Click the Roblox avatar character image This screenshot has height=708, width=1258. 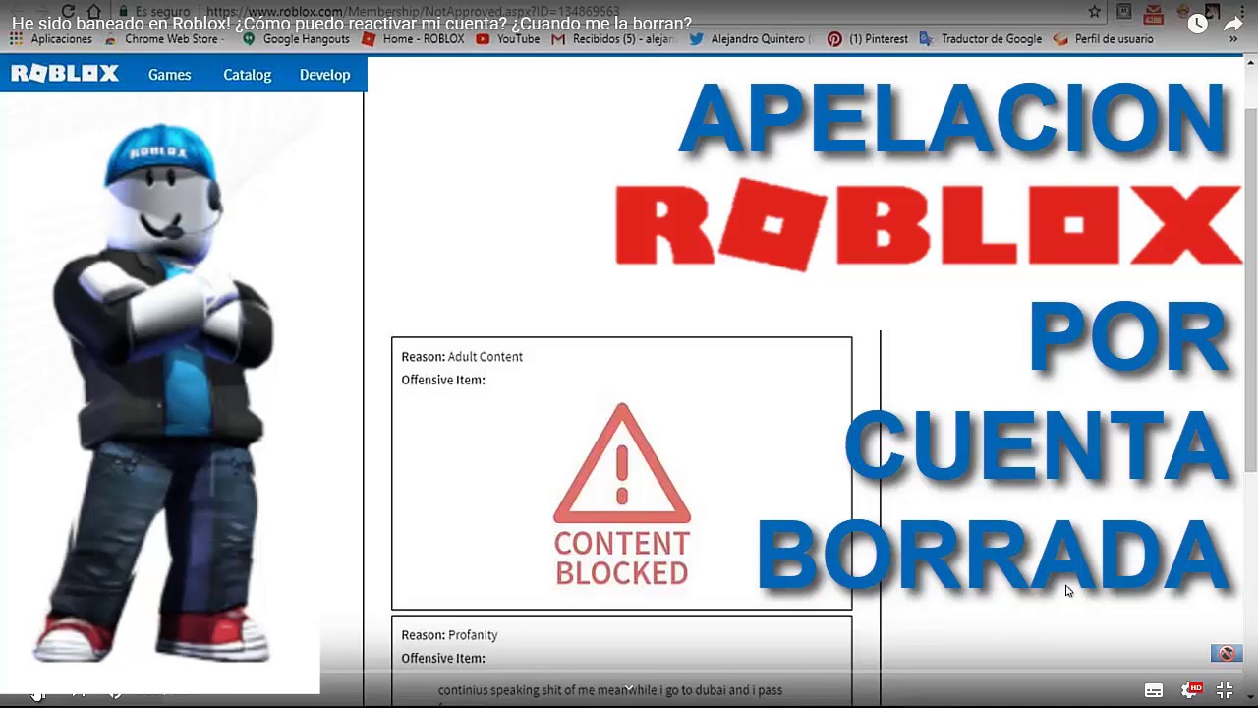(161, 393)
